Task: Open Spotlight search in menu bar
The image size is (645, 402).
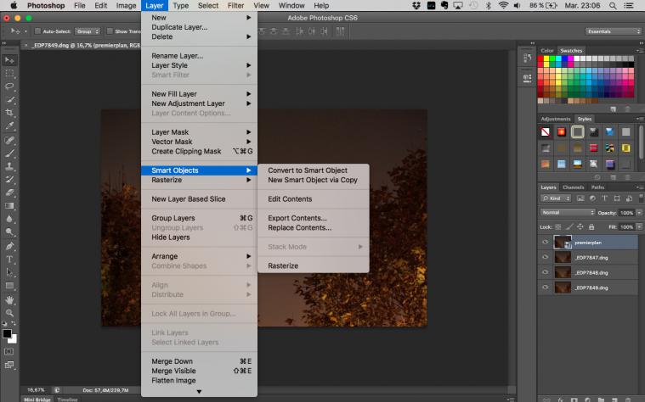Action: pos(613,6)
